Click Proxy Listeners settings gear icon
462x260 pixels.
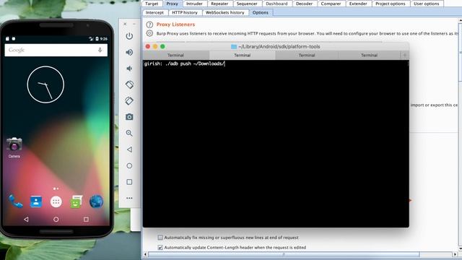point(149,33)
